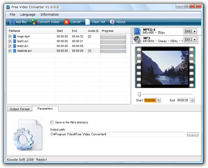Adjust the End time spinner arrows
This screenshot has height=168, width=208.
pyautogui.click(x=193, y=100)
